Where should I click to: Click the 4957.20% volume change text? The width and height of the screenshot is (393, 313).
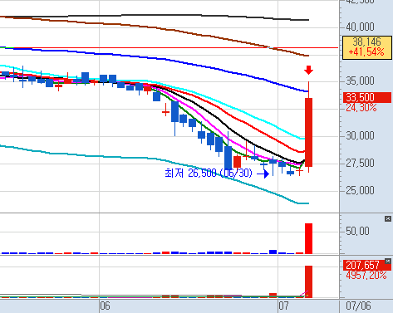coord(366,275)
